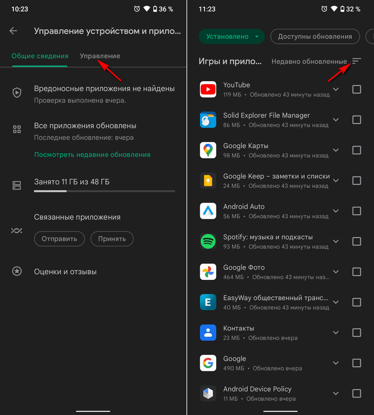Check the Google Фото checkbox
This screenshot has height=415, width=374.
coord(357,272)
